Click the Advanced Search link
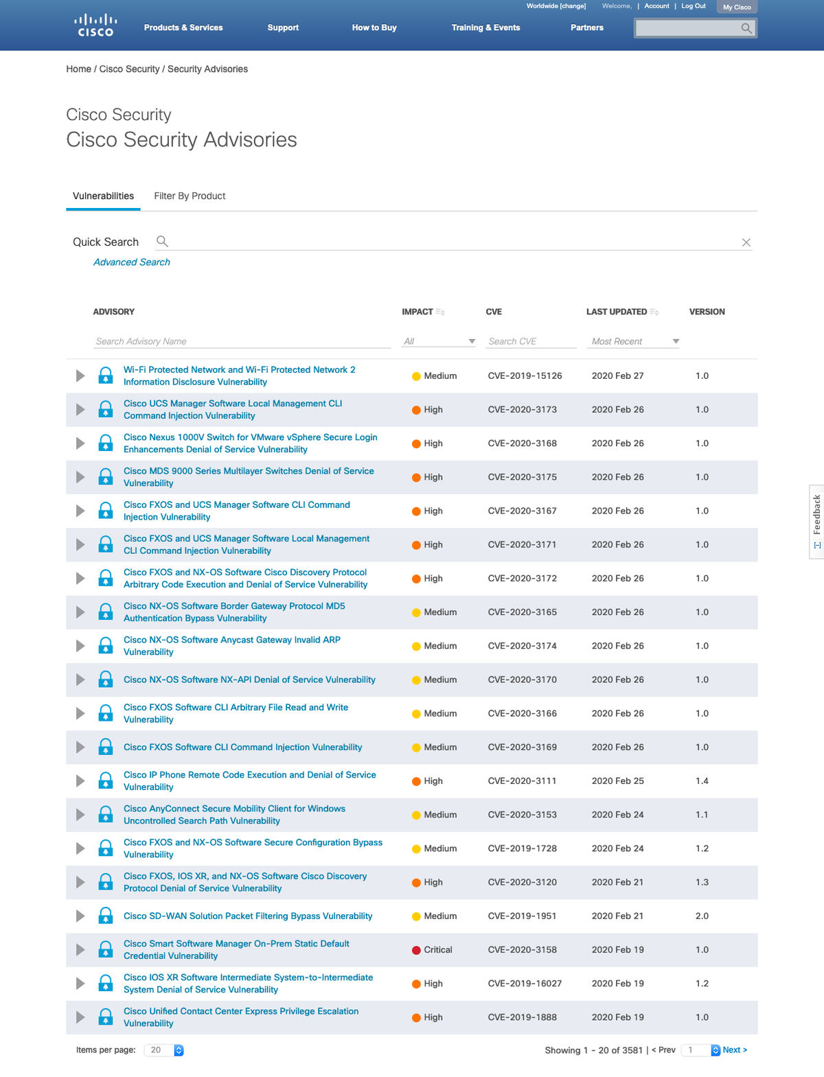Screen dimensions: 824x1077 coord(131,262)
